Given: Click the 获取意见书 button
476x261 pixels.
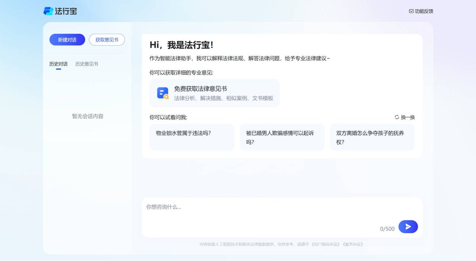Looking at the screenshot, I should (x=107, y=40).
